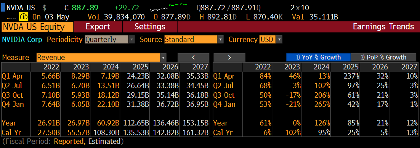Click the 2026 revenue column header
This screenshot has width=420, height=148.
[x=165, y=67]
